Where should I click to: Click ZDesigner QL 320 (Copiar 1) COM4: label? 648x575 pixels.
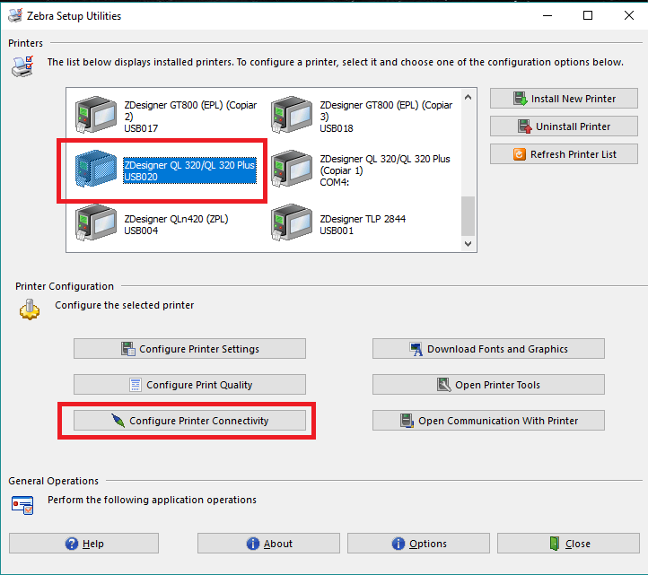385,170
